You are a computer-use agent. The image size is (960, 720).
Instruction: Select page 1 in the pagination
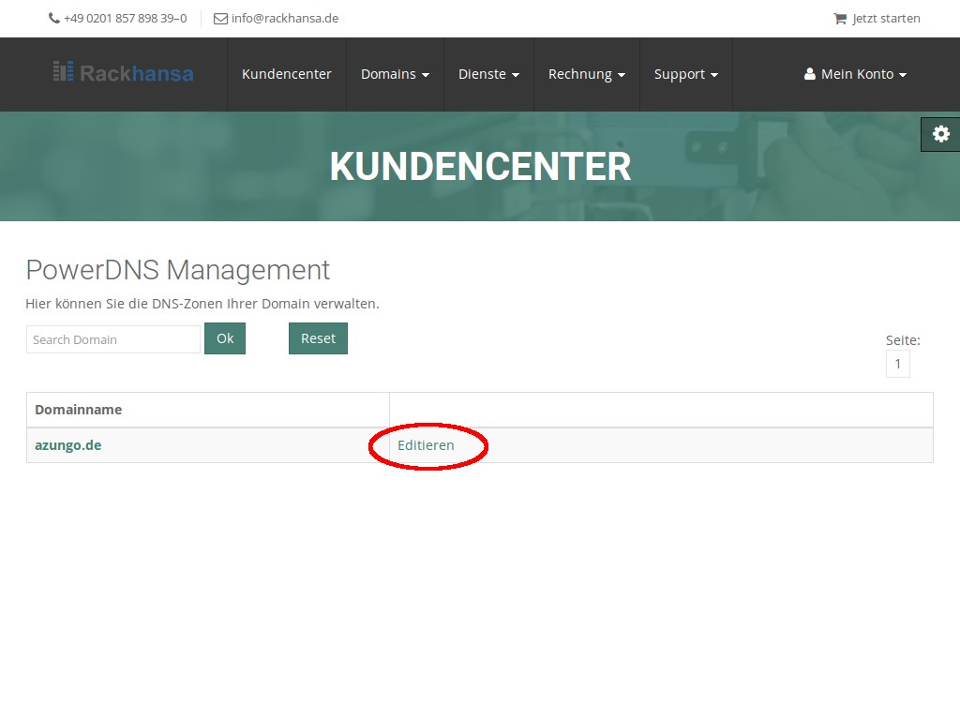(897, 364)
